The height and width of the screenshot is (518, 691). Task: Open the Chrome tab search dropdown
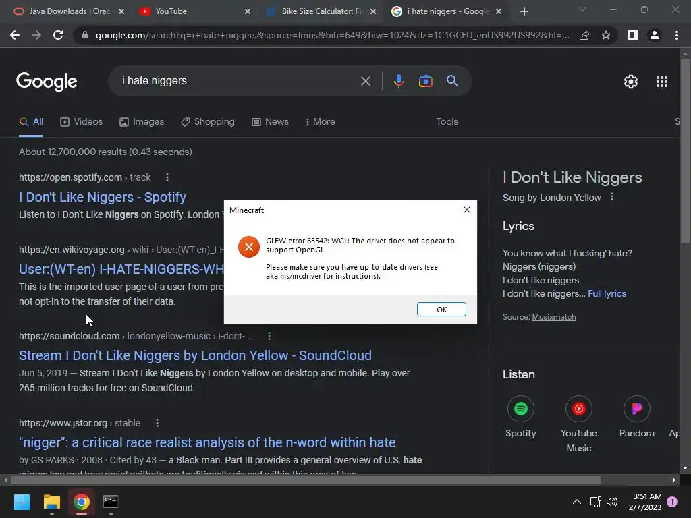(582, 9)
